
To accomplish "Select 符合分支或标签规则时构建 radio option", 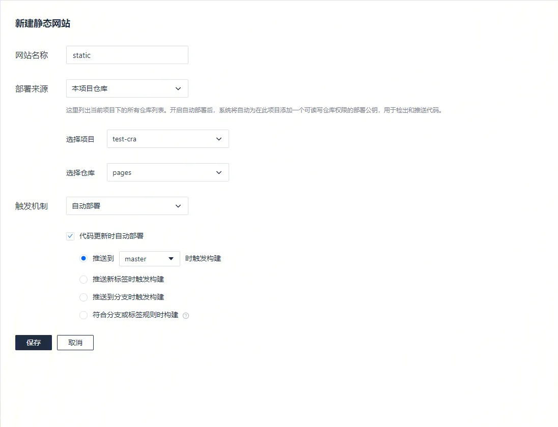I will click(x=84, y=315).
